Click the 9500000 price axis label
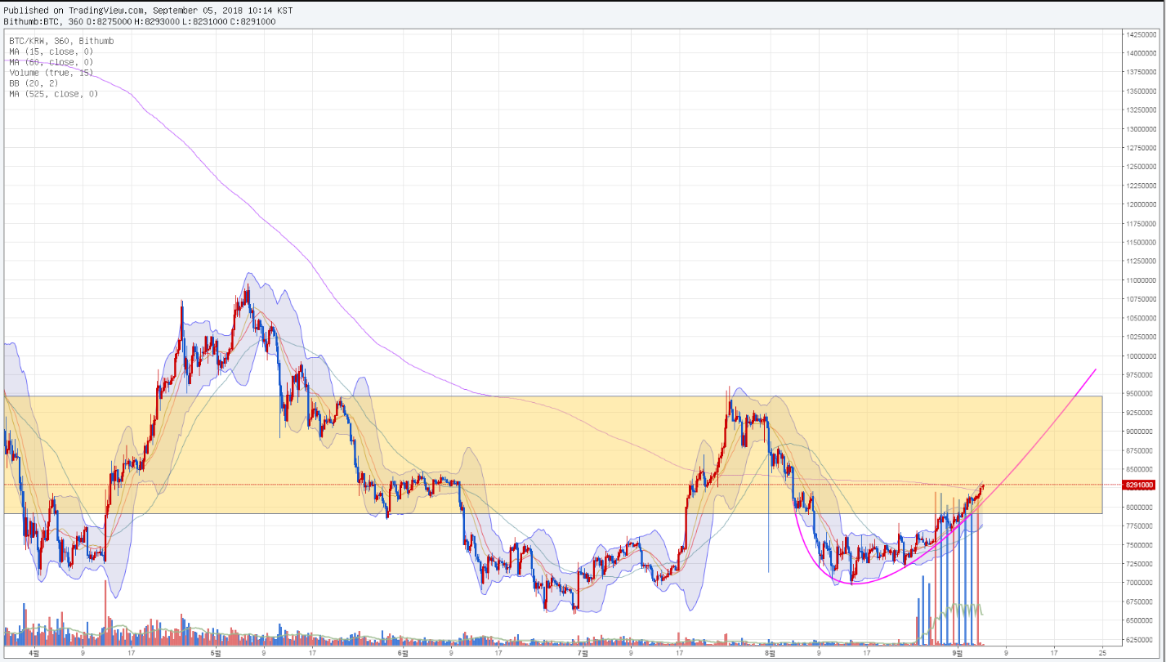 coord(1141,394)
